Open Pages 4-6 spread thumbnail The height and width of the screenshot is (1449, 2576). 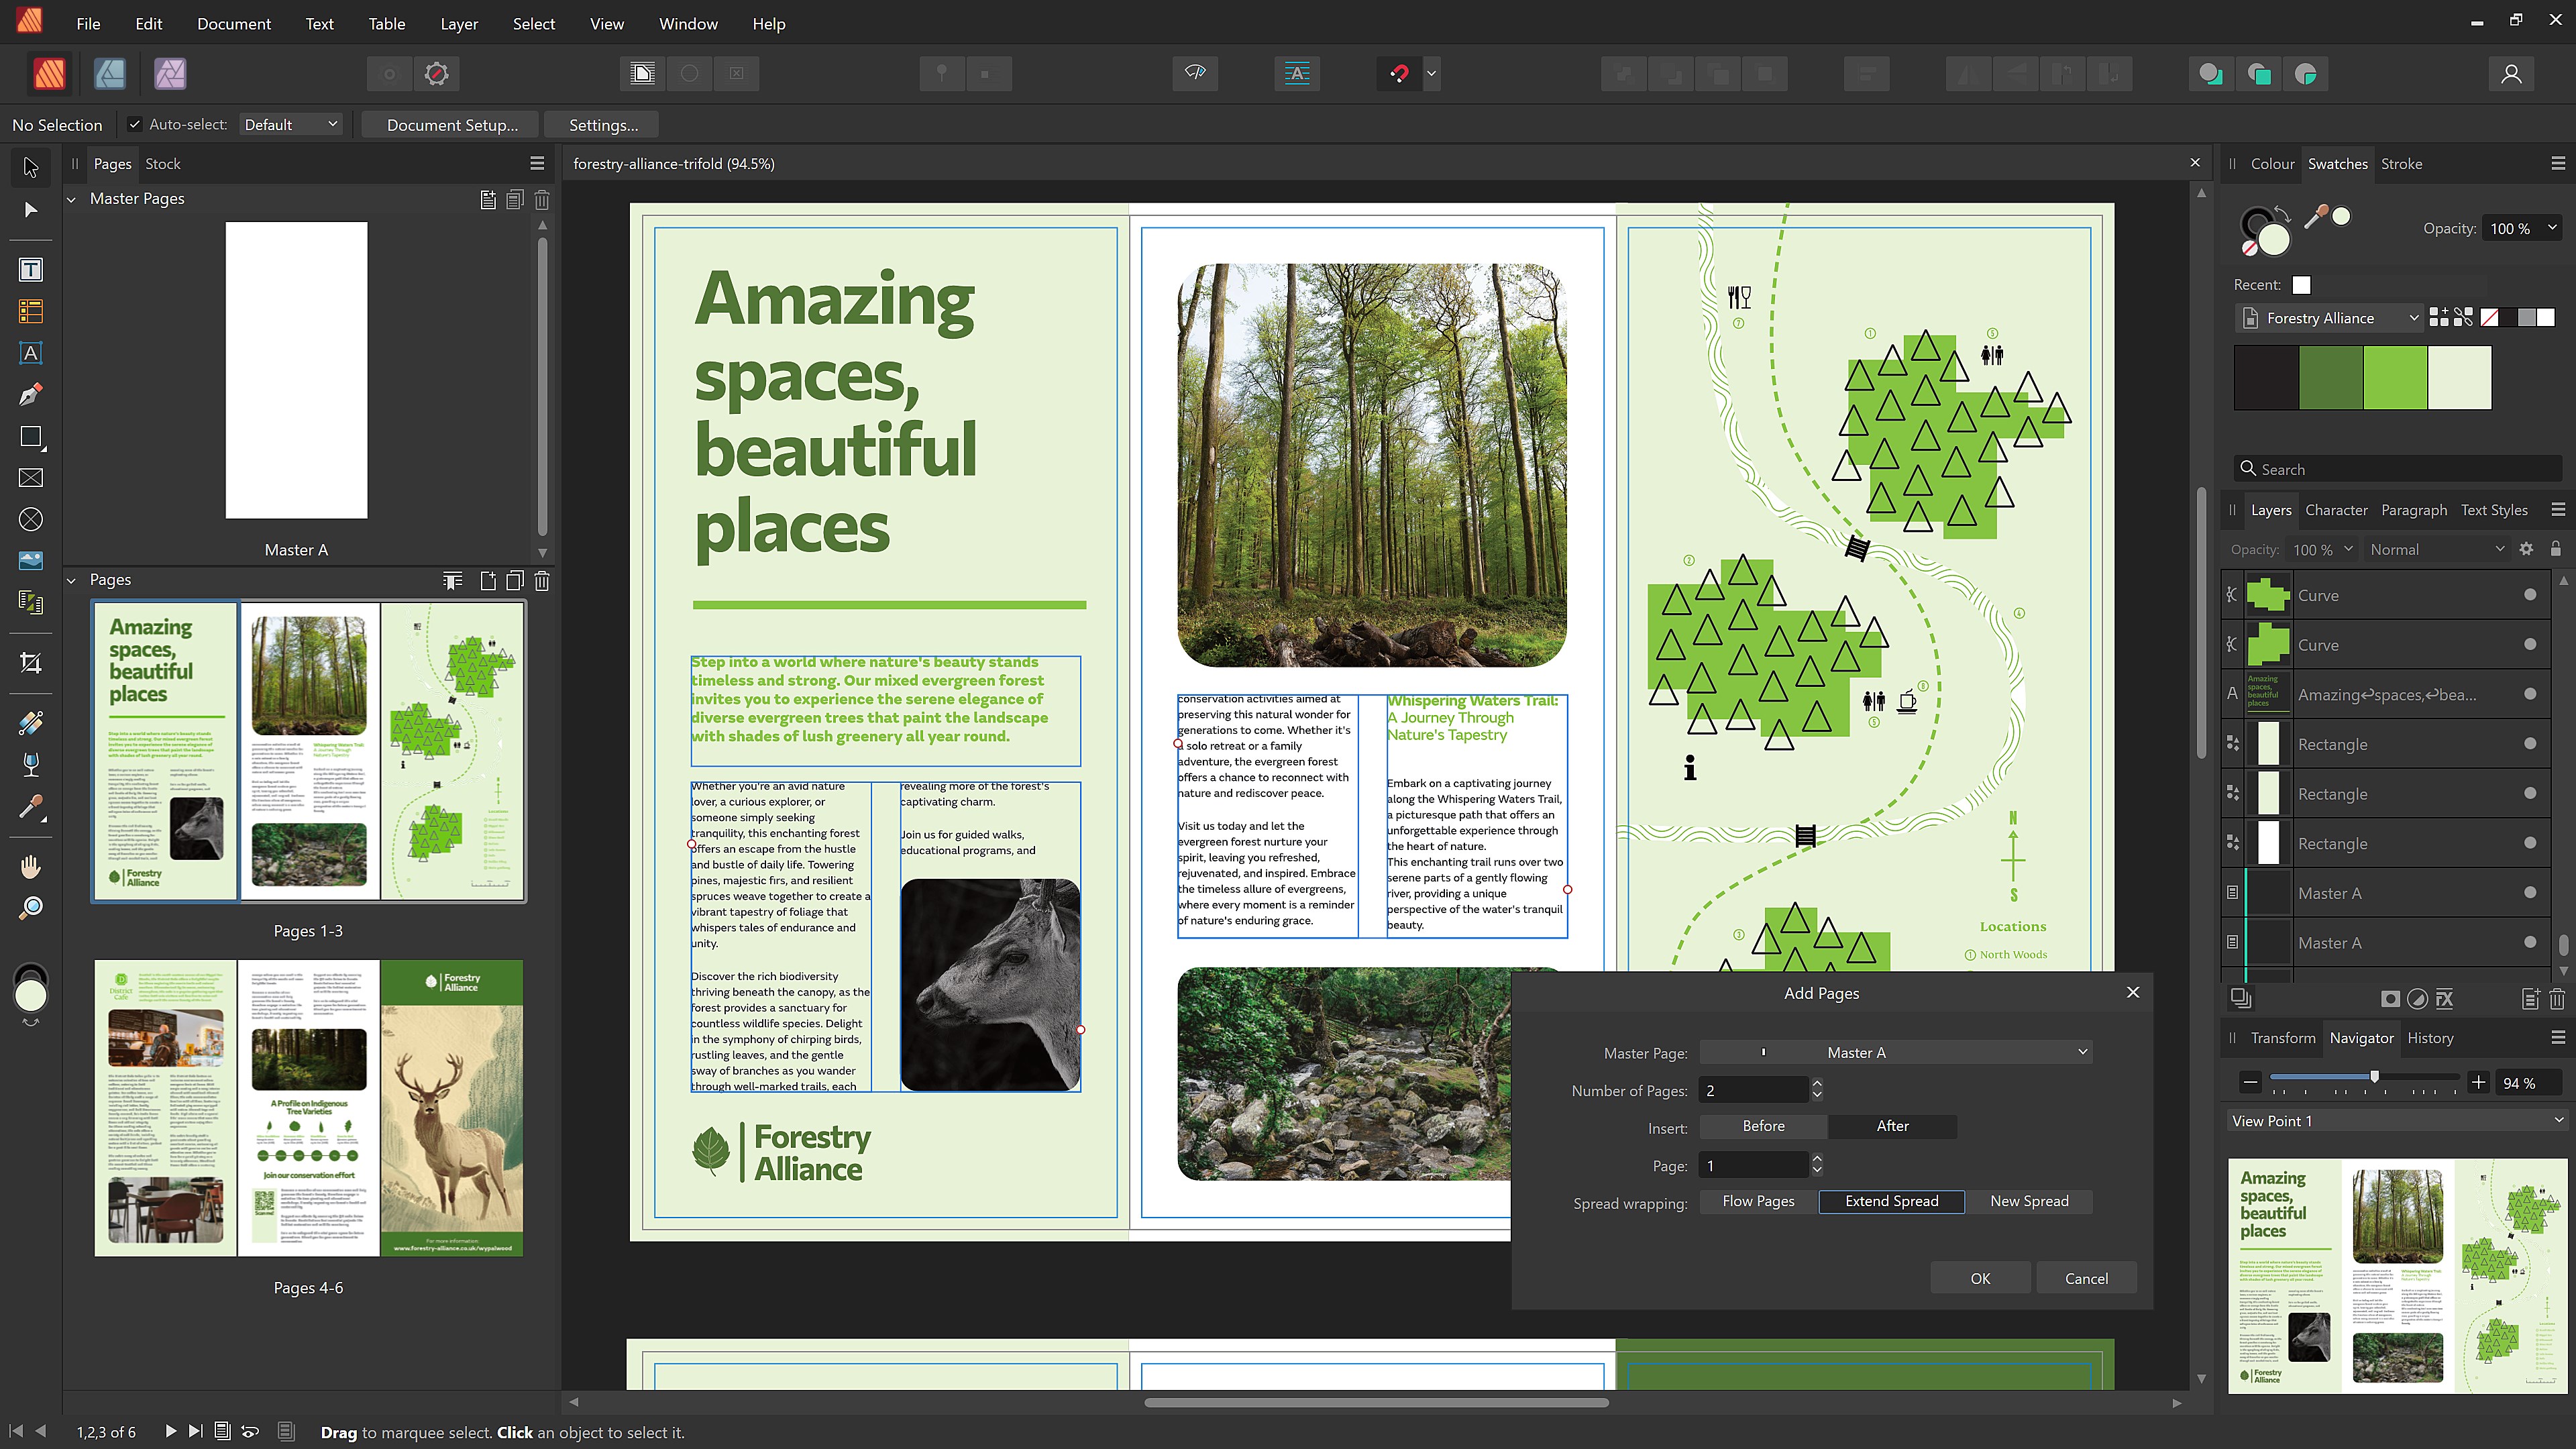(x=308, y=1108)
